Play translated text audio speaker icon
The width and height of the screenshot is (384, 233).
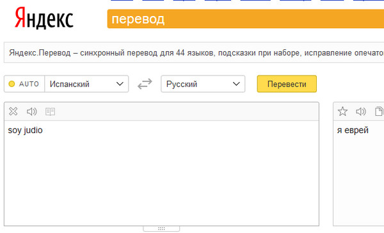361,111
